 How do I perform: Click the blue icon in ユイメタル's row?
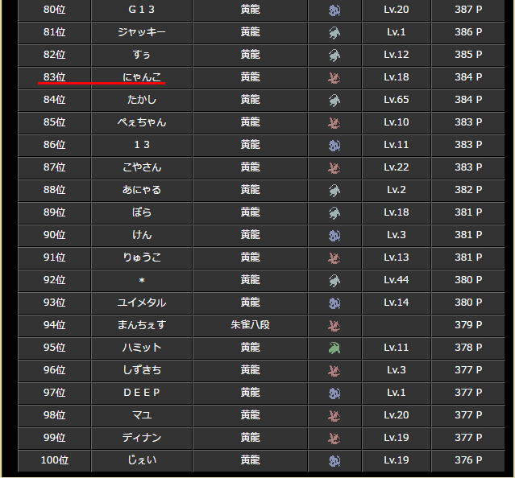click(x=334, y=303)
